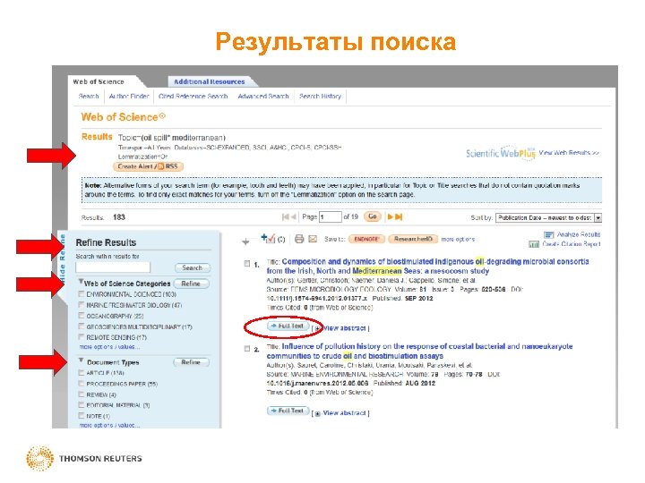Open Advanced Search

[263, 96]
